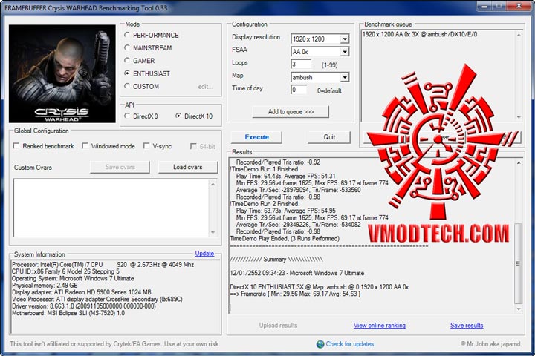Click the globe icon beside Check for updates
The width and height of the screenshot is (535, 356).
(320, 344)
